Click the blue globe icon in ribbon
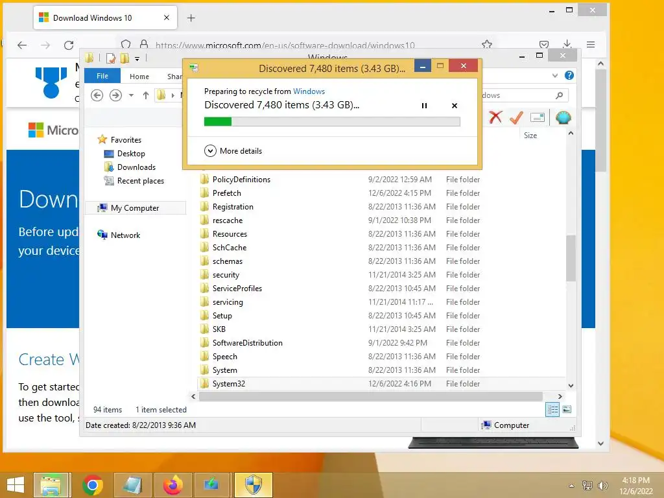Viewport: 664px width, 498px height. coord(563,117)
